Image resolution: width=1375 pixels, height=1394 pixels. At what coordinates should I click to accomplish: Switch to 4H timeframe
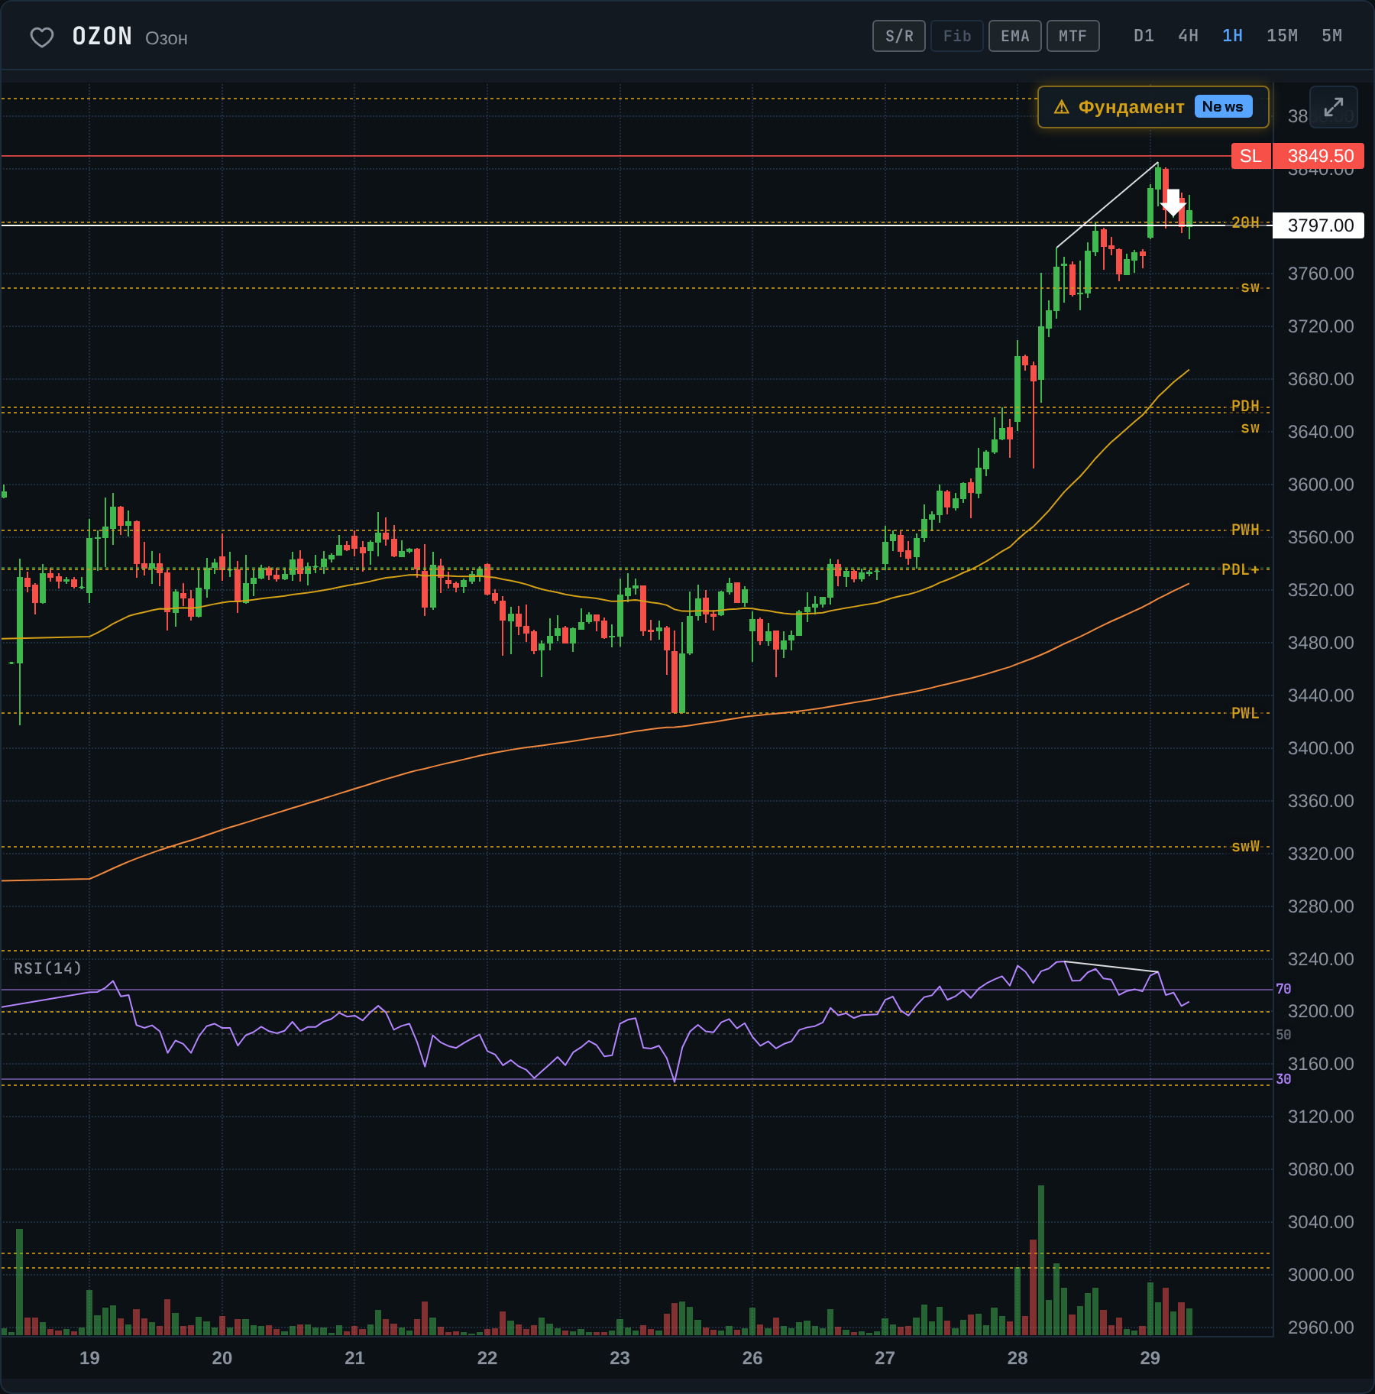click(1188, 36)
